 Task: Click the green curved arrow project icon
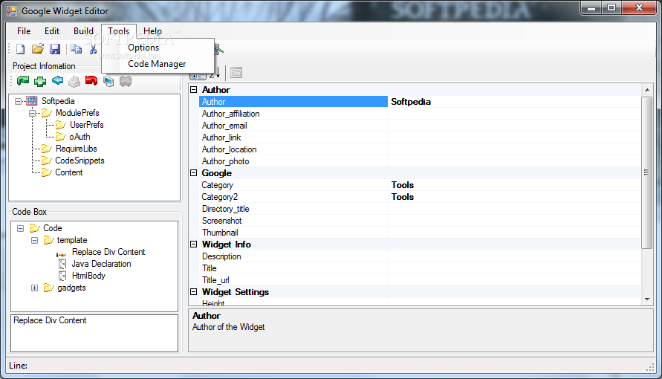point(23,80)
